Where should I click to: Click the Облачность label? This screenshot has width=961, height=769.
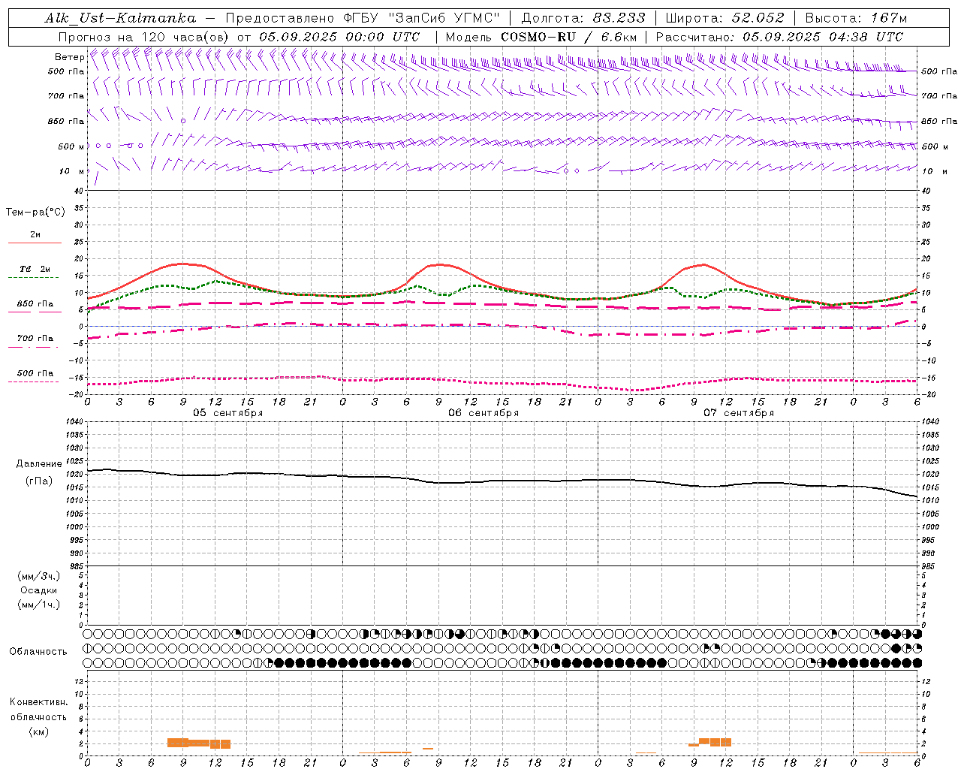38,652
